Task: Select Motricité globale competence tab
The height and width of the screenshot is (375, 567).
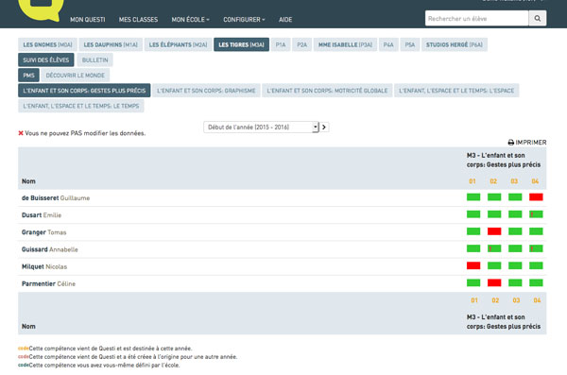Action: (327, 91)
